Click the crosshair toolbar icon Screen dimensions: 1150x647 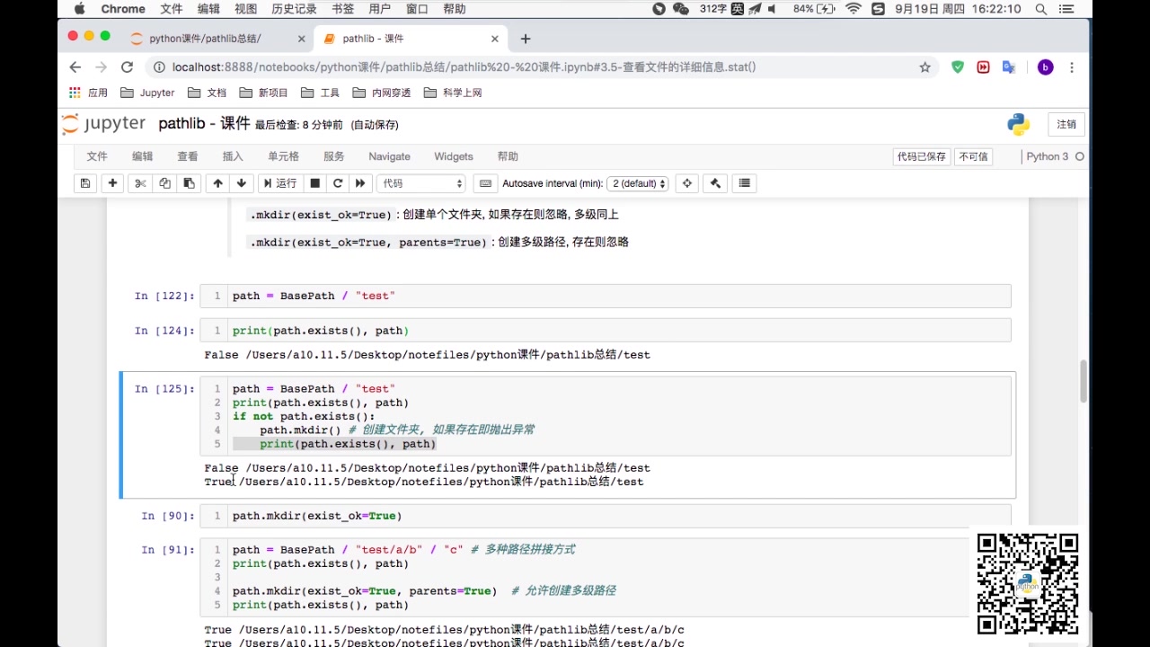pyautogui.click(x=687, y=183)
